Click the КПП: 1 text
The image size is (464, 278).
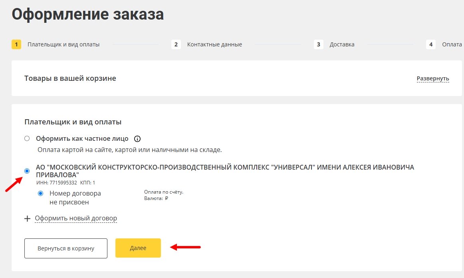[x=87, y=182]
